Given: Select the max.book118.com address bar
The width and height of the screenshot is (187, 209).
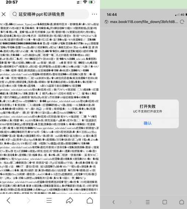Looking at the screenshot, I should click(x=144, y=22).
